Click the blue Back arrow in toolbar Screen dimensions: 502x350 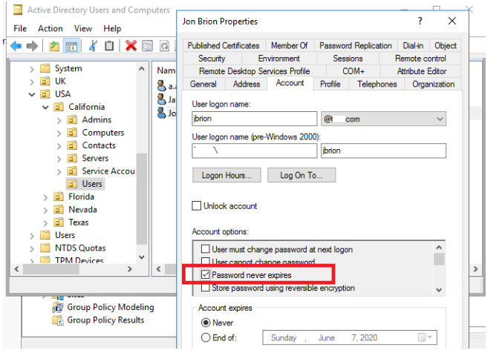point(16,46)
